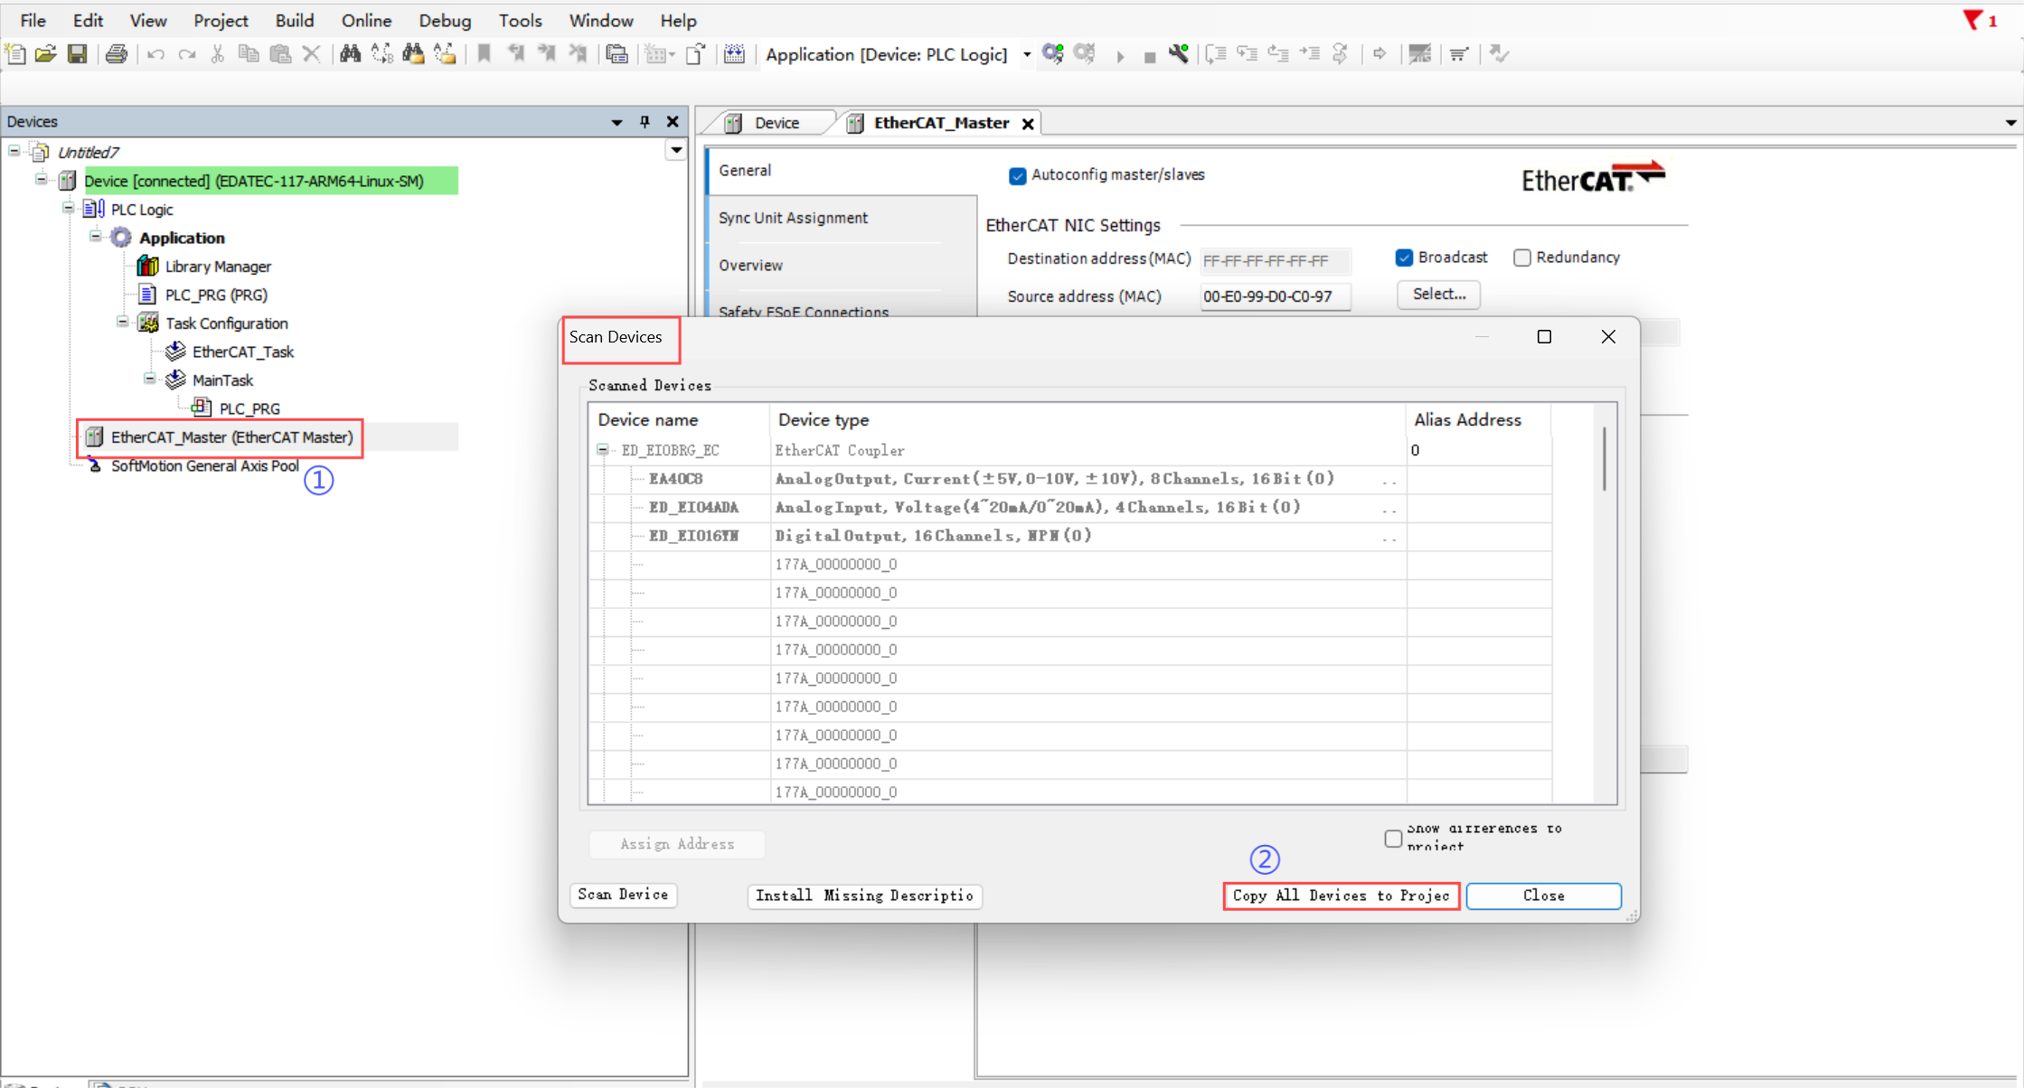This screenshot has width=2024, height=1088.
Task: Pin the Devices panel with pushpin
Action: [x=645, y=121]
